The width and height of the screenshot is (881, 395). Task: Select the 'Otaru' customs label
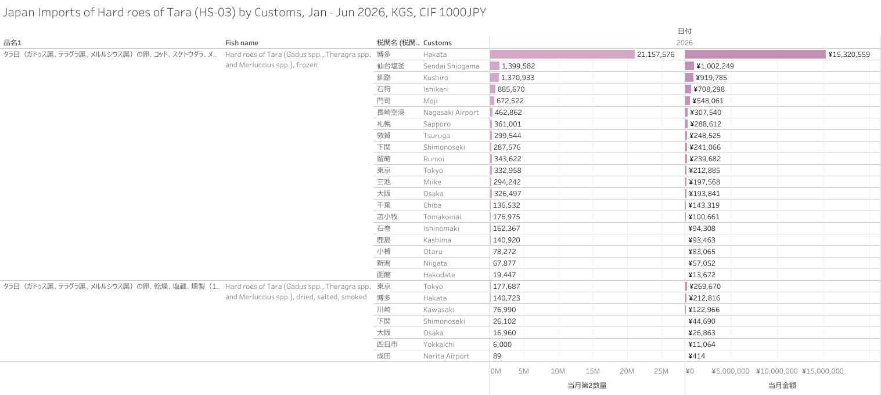point(433,251)
